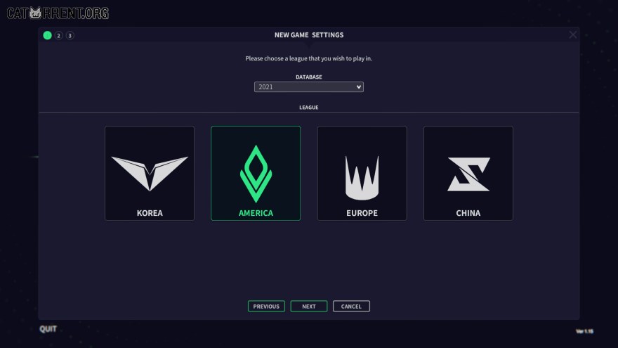
Task: Go to the green step 1 indicator
Action: tap(47, 36)
